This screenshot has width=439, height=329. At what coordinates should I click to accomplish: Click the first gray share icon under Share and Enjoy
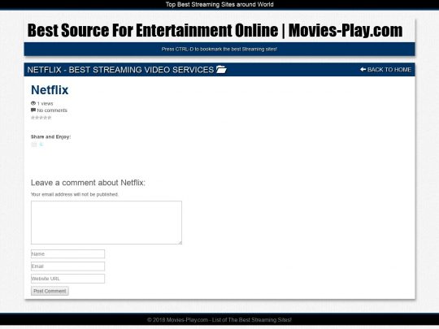pos(34,145)
